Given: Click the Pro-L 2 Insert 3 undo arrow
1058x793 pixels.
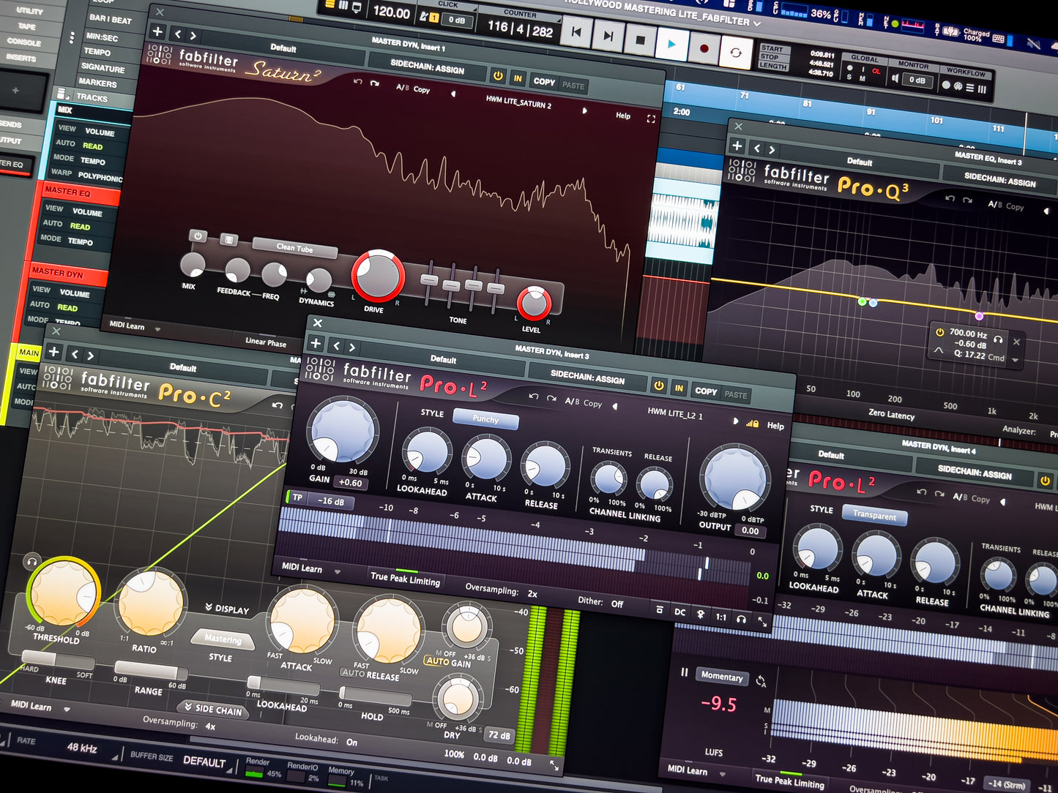Looking at the screenshot, I should pos(534,396).
